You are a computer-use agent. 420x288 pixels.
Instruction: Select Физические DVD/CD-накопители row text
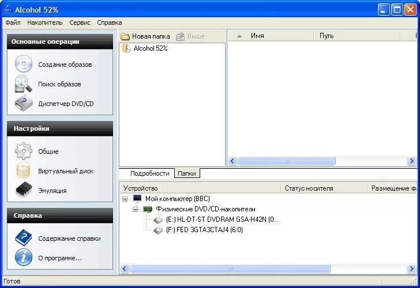click(x=205, y=209)
